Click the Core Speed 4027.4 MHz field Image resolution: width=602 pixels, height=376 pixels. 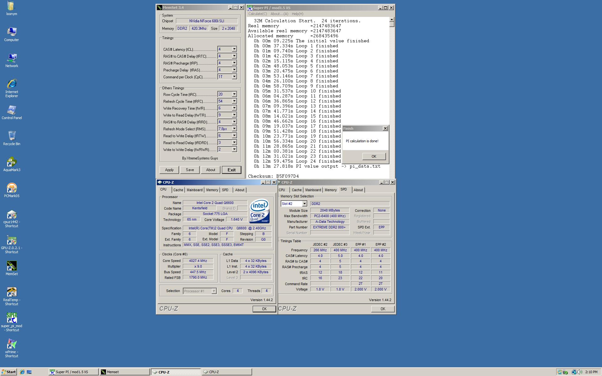pos(198,261)
